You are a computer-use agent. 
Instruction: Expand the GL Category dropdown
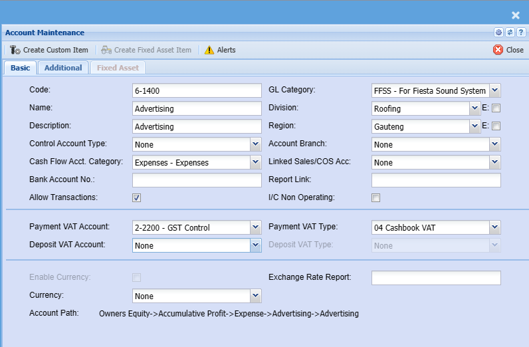[x=494, y=90]
